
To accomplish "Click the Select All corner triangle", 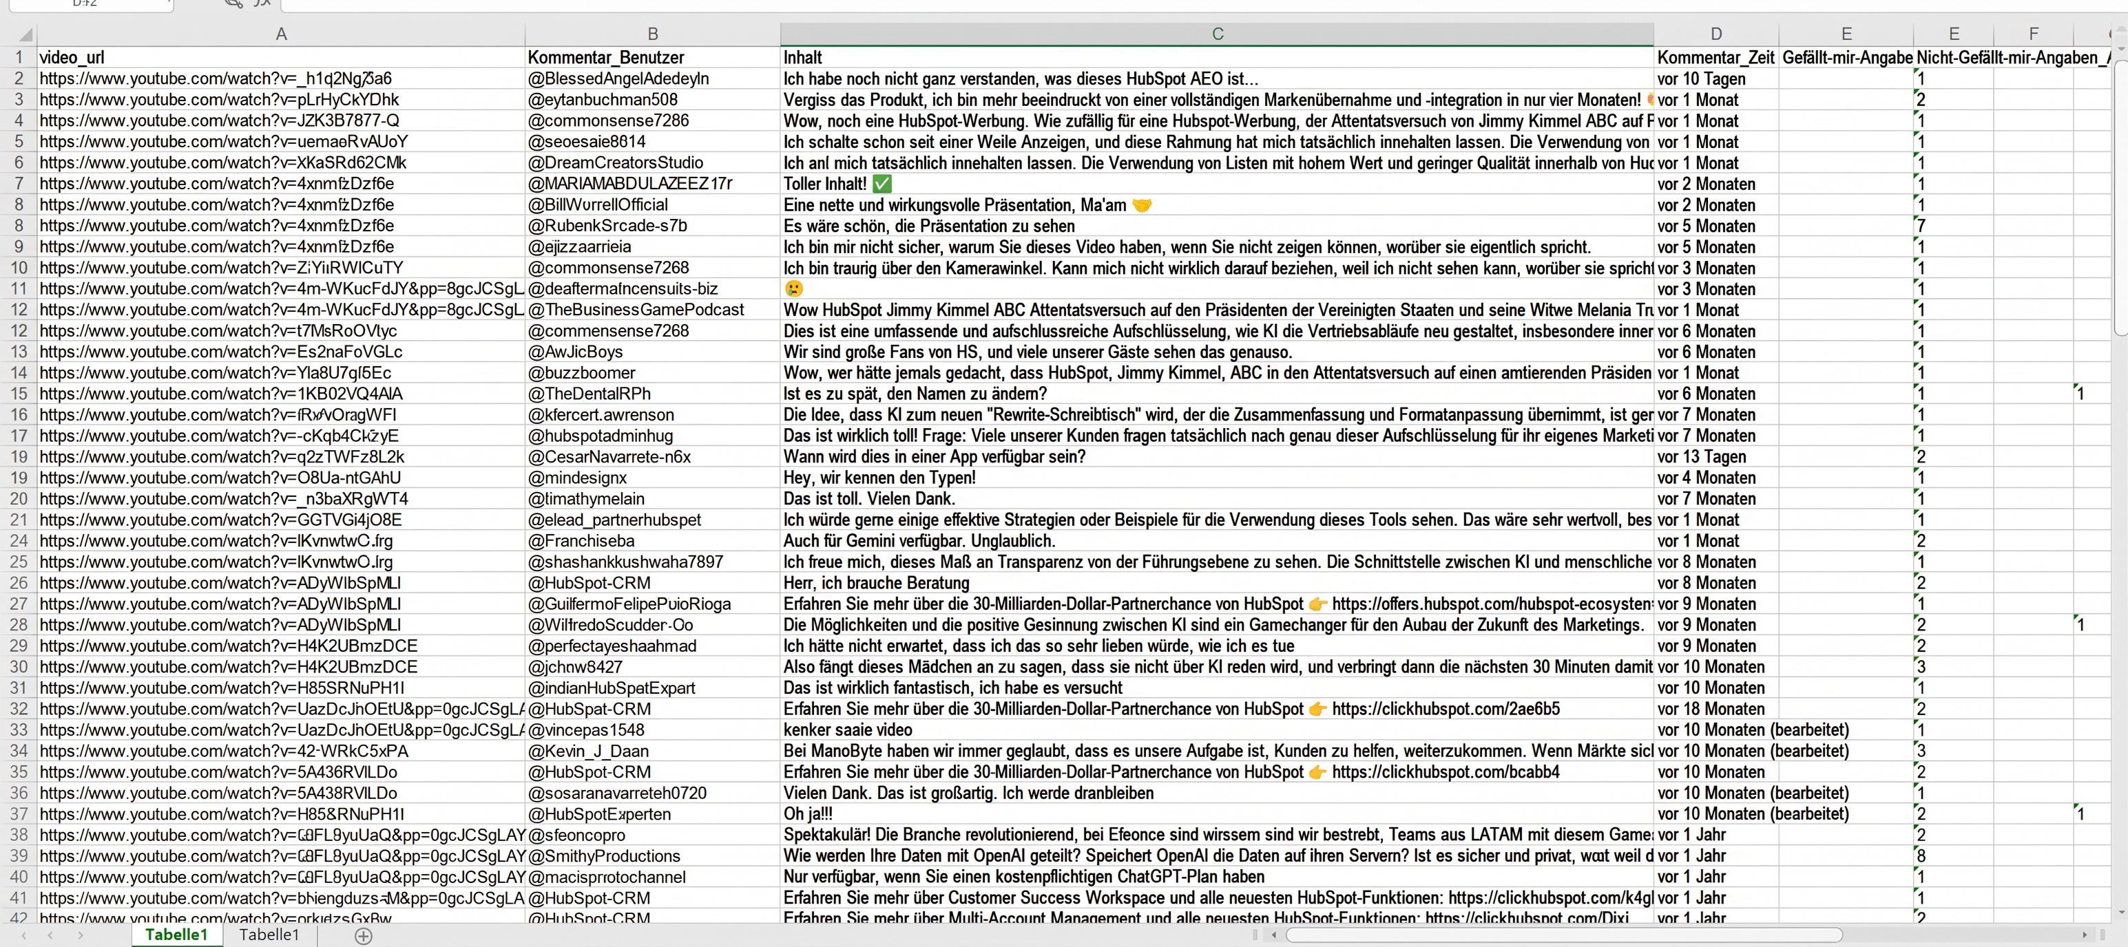I will click(25, 34).
